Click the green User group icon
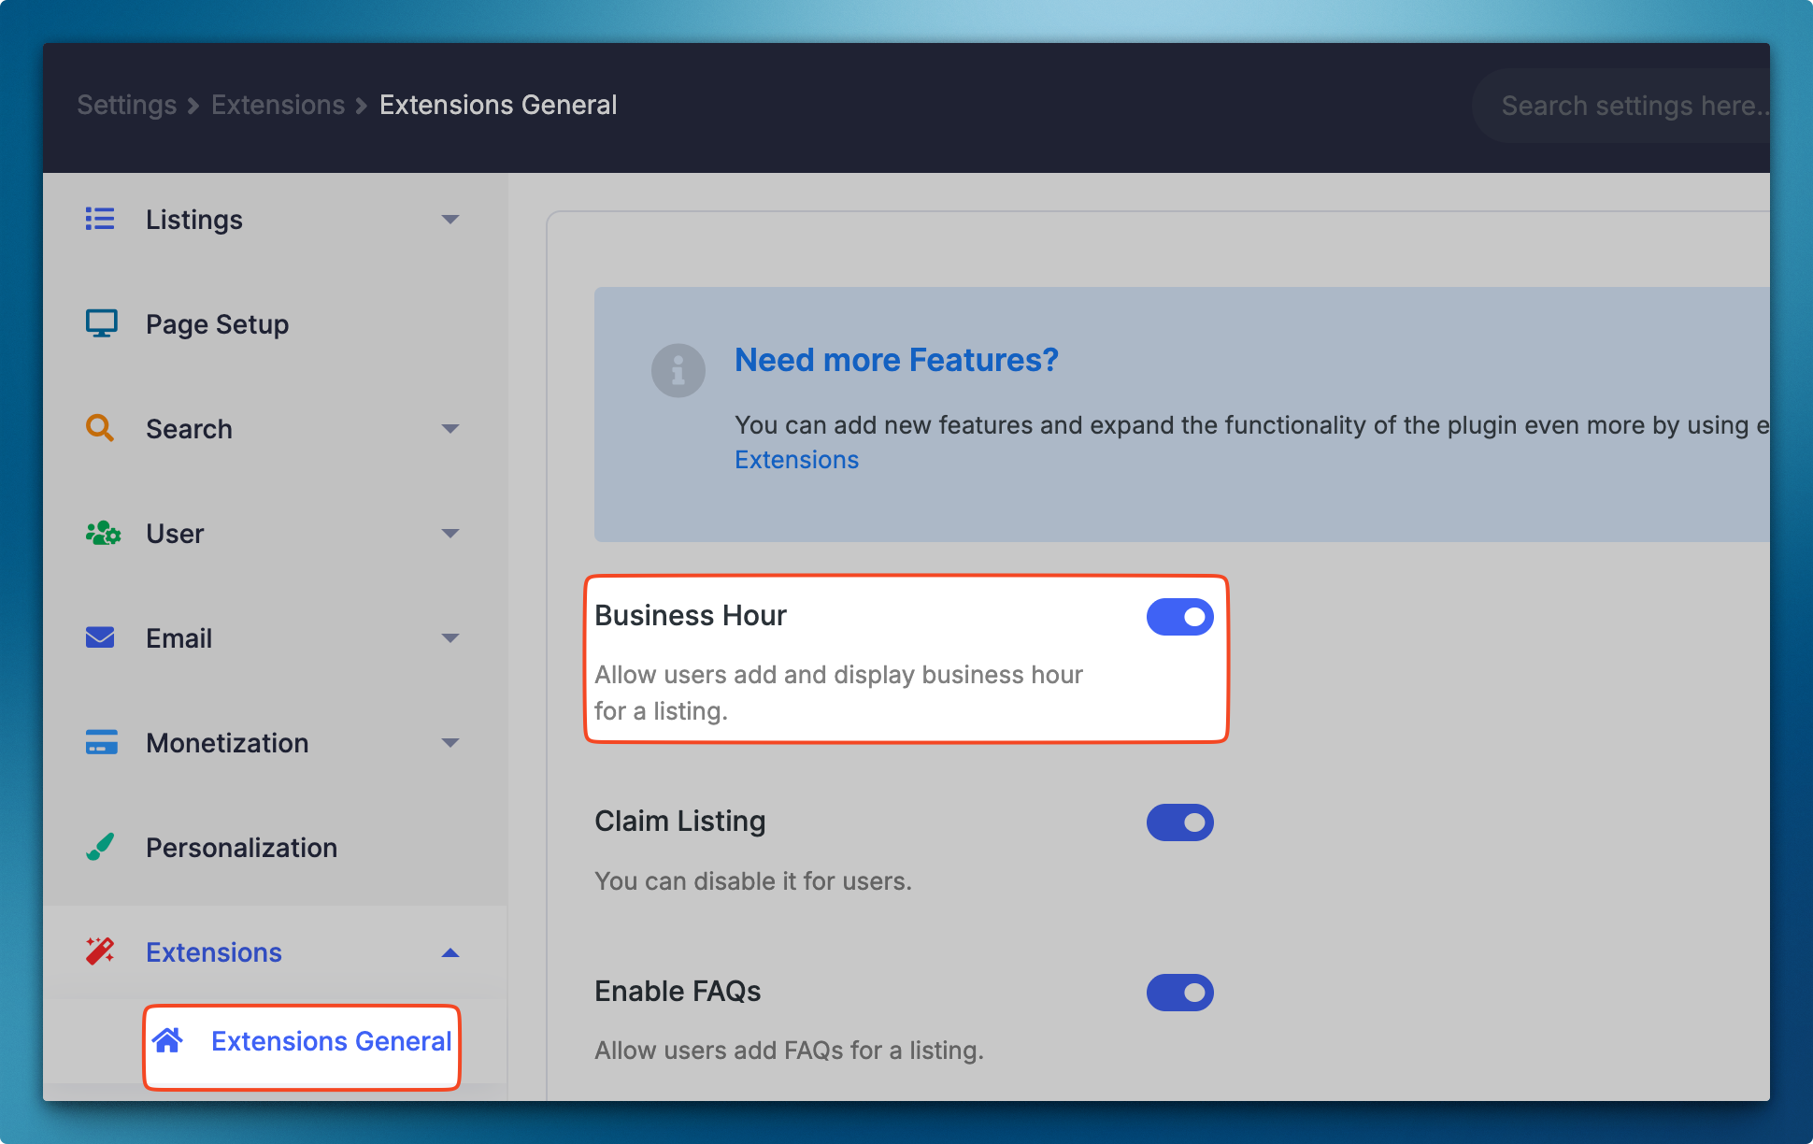This screenshot has width=1813, height=1144. coord(103,533)
